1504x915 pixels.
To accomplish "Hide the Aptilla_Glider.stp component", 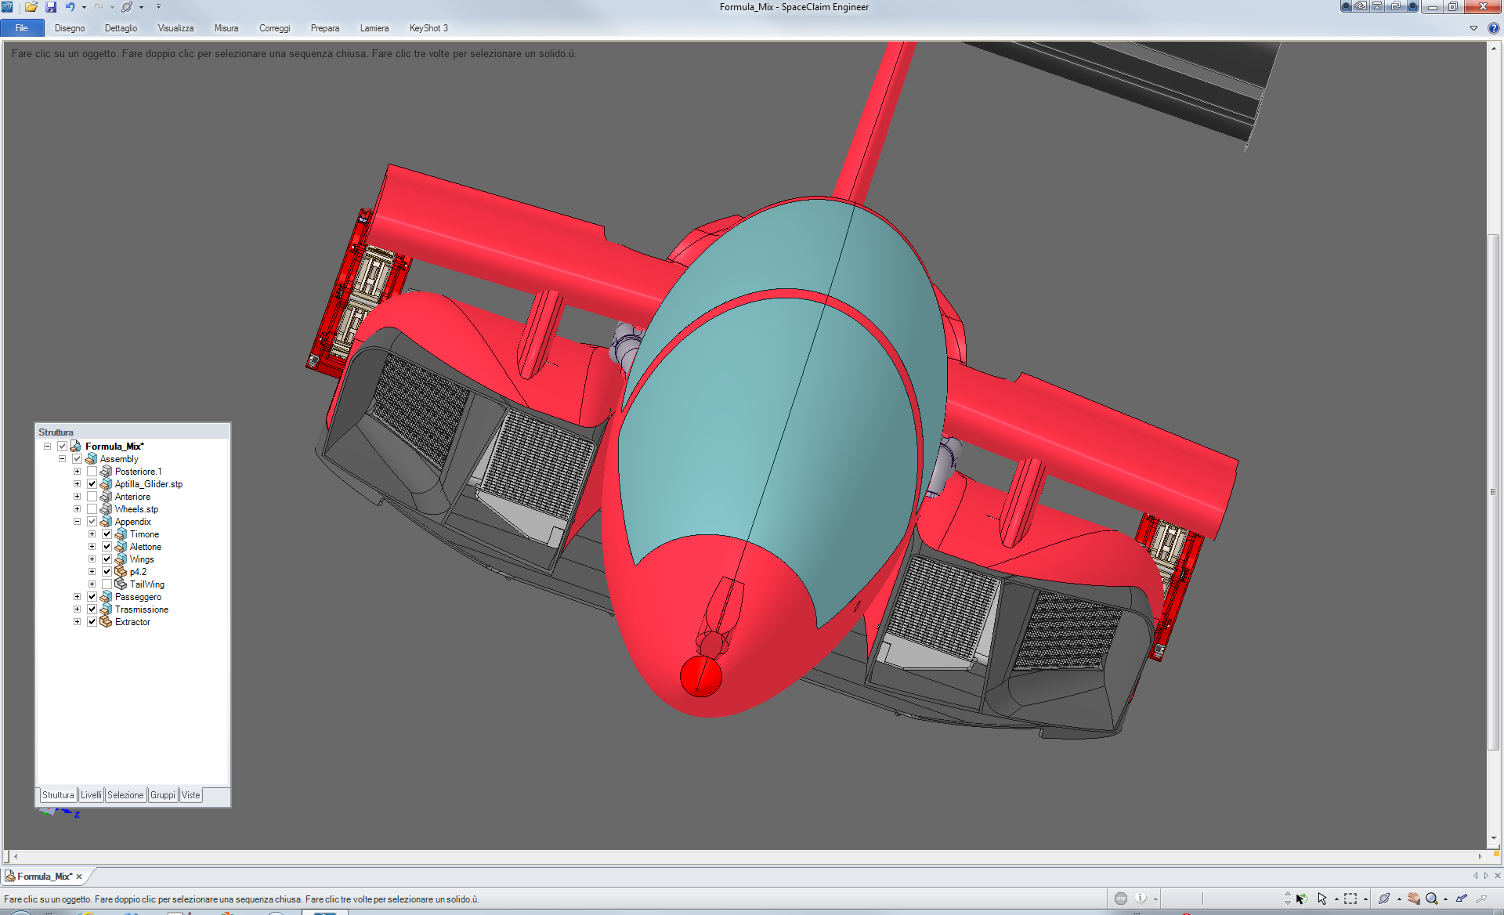I will 92,484.
